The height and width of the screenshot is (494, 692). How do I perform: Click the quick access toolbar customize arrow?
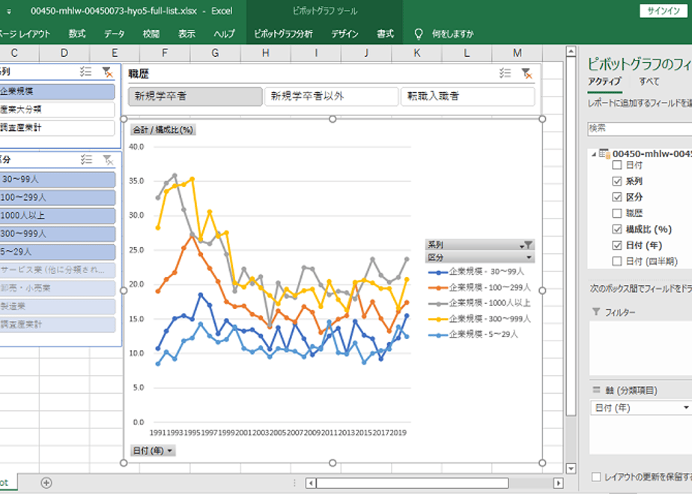9,11
